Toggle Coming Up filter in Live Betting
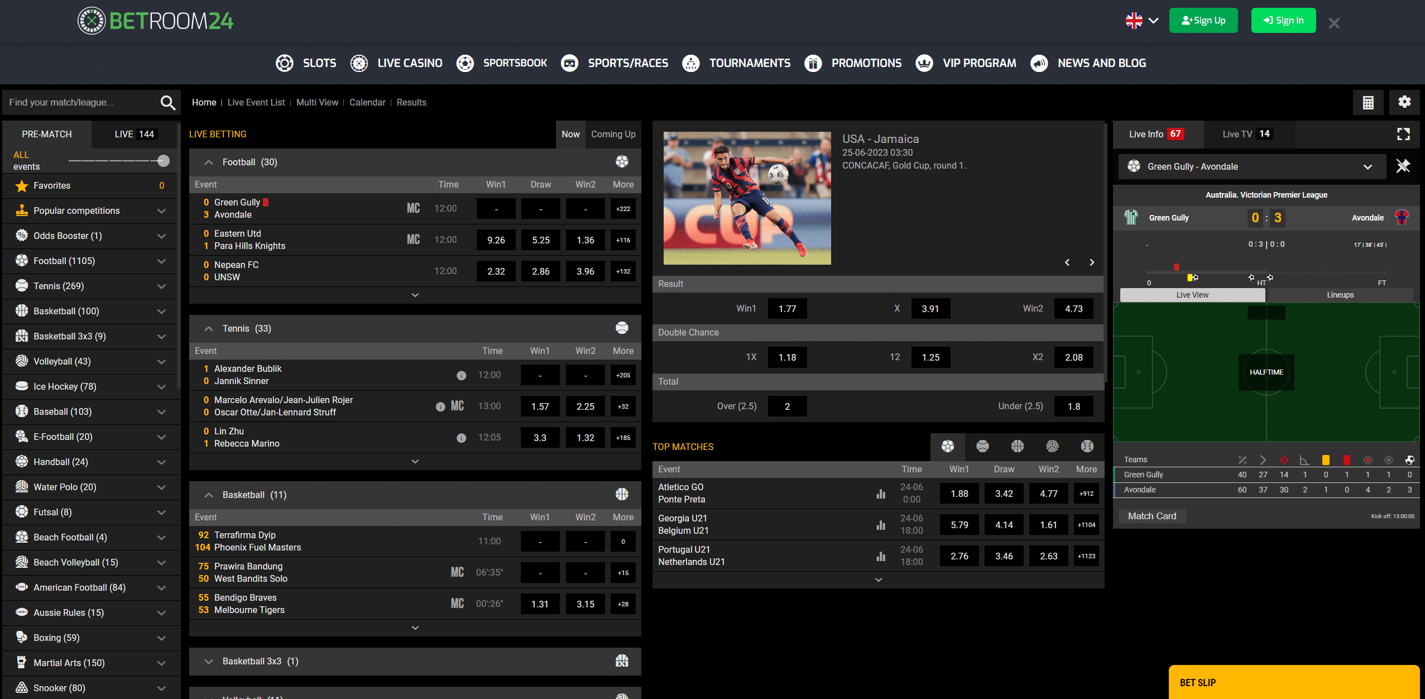The image size is (1425, 699). [x=613, y=134]
